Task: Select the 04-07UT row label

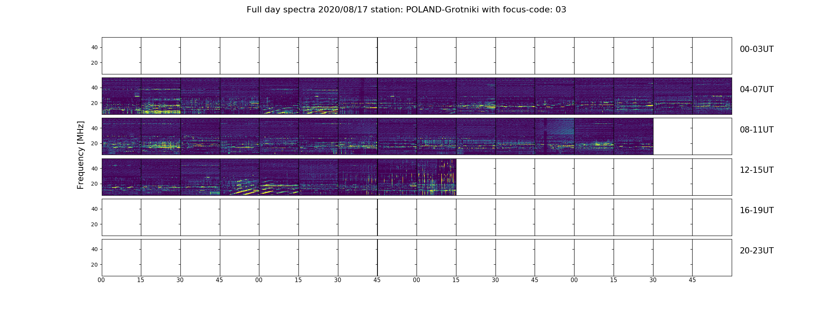Action: [x=756, y=90]
